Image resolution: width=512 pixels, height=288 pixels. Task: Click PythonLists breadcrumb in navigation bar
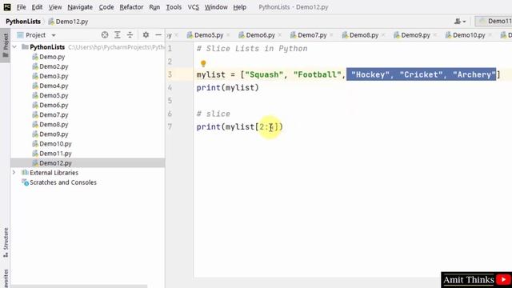[x=23, y=22]
